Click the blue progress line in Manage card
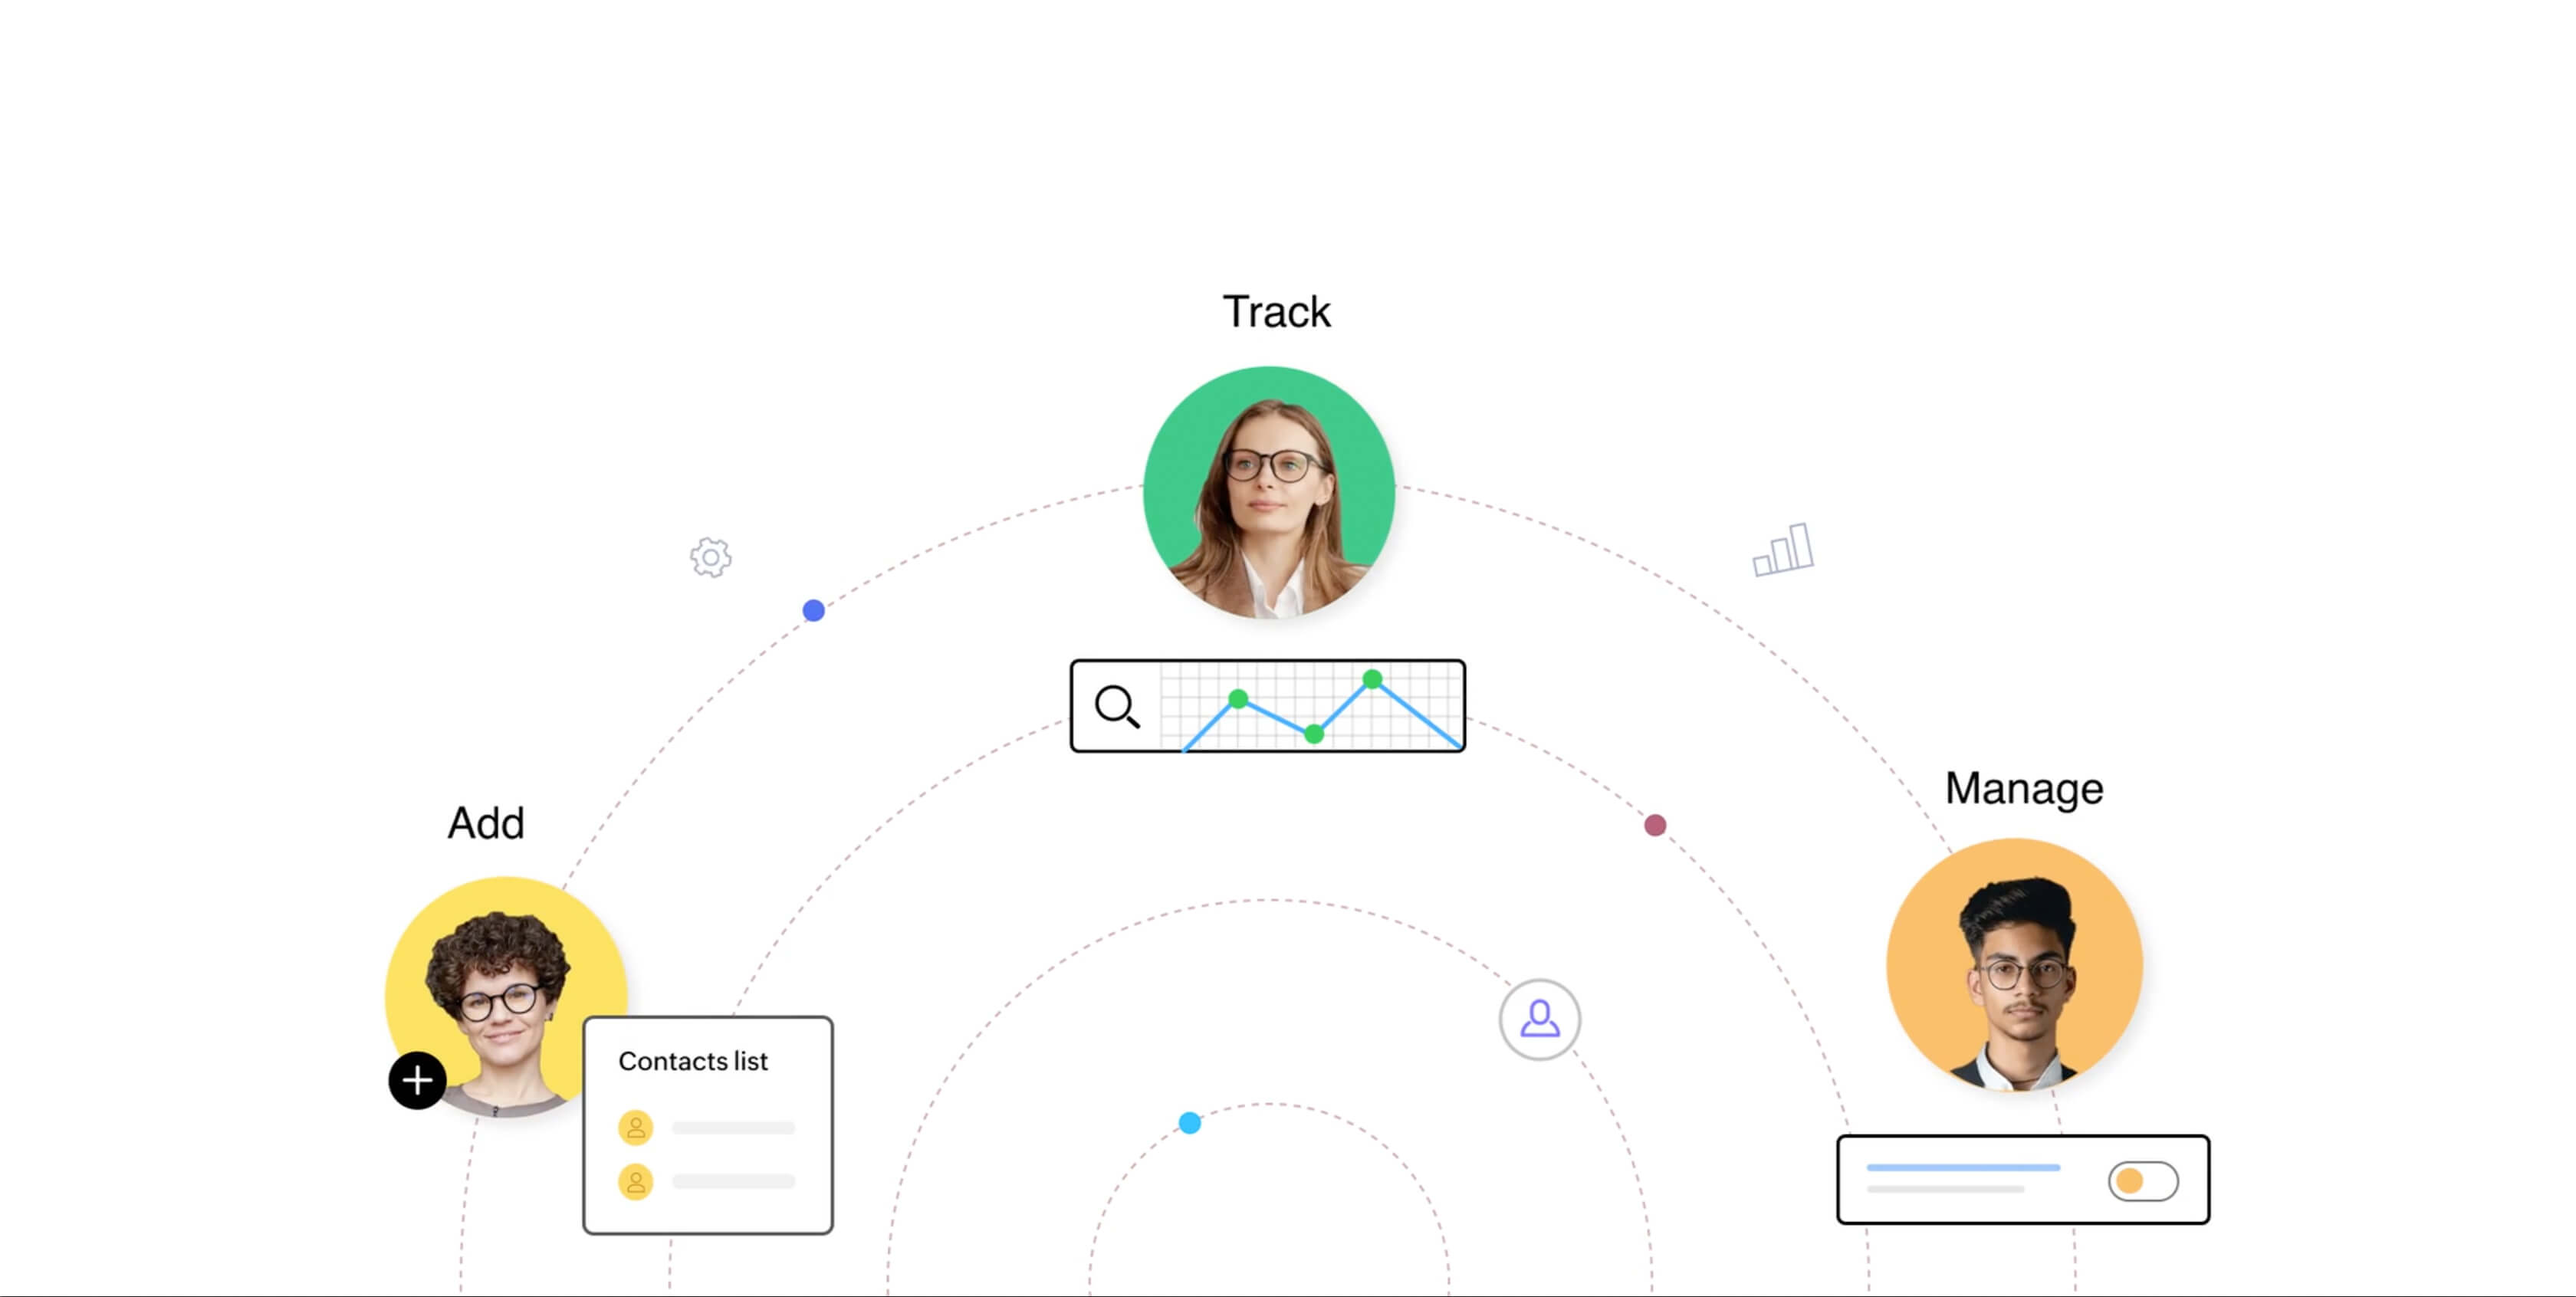 coord(1963,1167)
